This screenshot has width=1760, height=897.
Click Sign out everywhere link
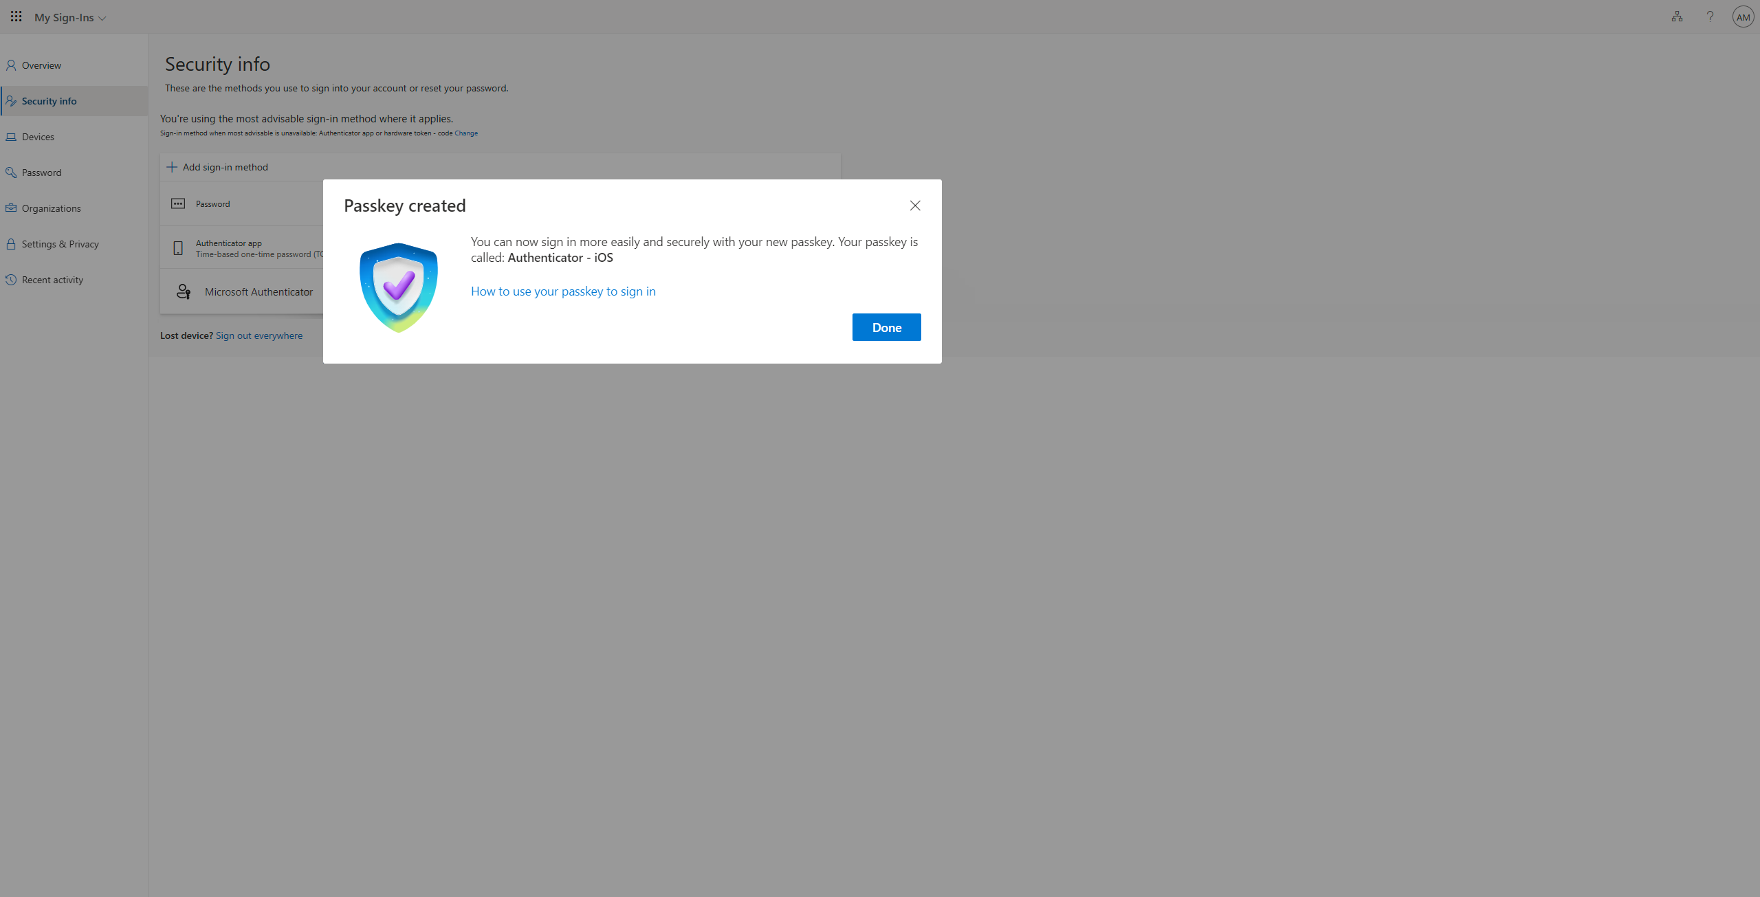click(x=258, y=335)
